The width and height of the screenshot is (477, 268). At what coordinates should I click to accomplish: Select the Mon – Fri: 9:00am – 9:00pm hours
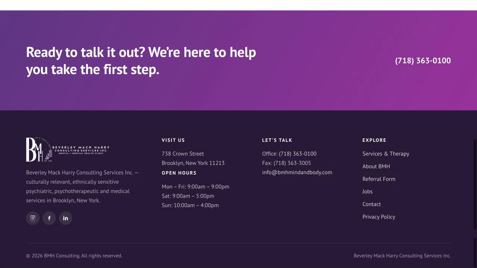pyautogui.click(x=195, y=187)
